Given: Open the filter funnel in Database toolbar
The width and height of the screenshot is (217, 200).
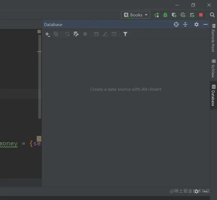Looking at the screenshot, I should (125, 34).
